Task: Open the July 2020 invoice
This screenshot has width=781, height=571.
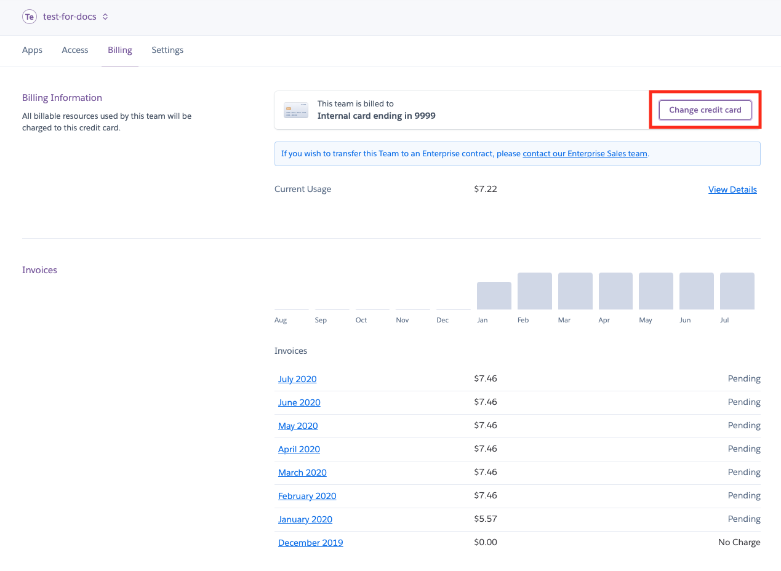Action: coord(297,379)
